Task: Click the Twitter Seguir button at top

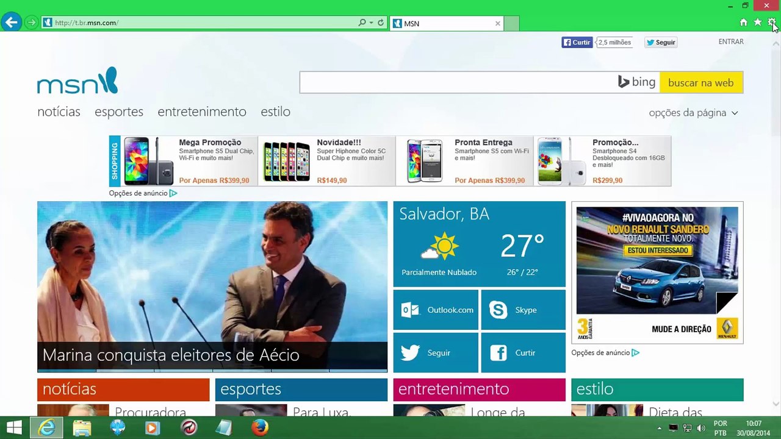Action: (661, 42)
